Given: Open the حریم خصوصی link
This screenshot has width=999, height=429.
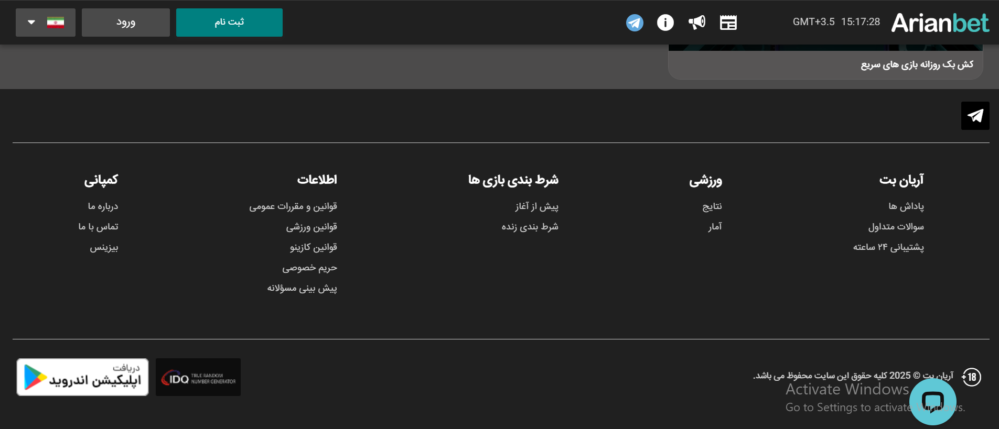Looking at the screenshot, I should coord(310,268).
